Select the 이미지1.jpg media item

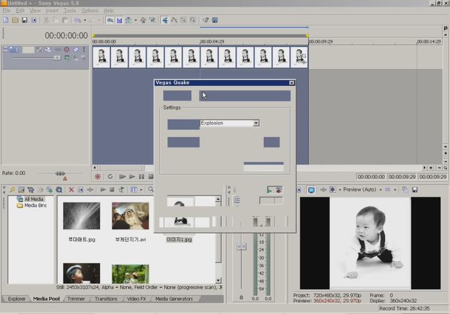[x=179, y=240]
